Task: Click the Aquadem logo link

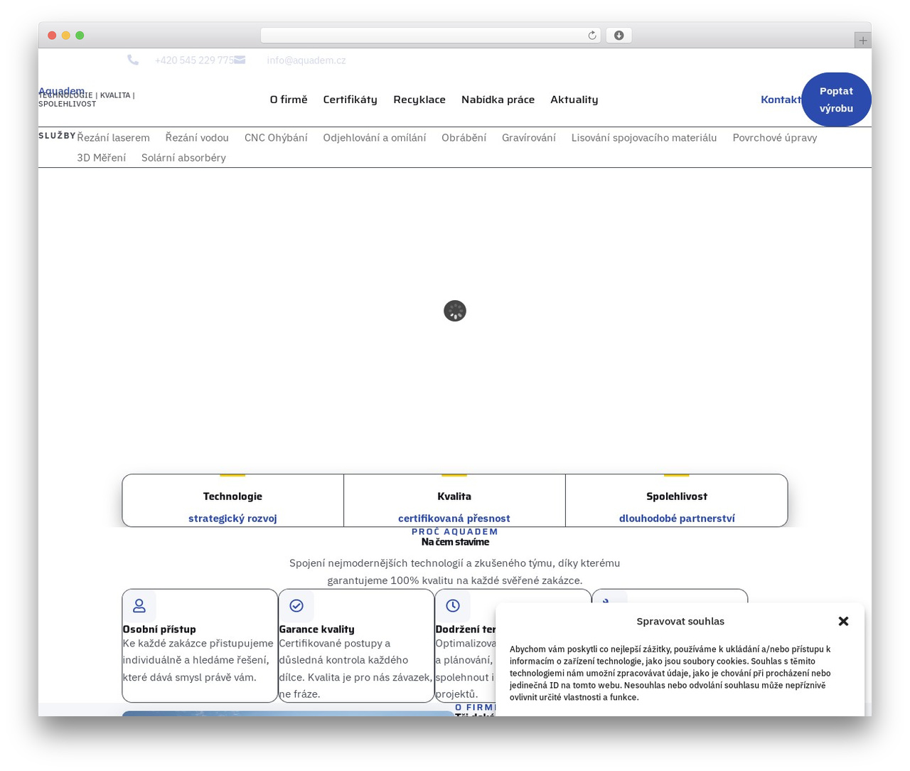Action: [x=61, y=90]
